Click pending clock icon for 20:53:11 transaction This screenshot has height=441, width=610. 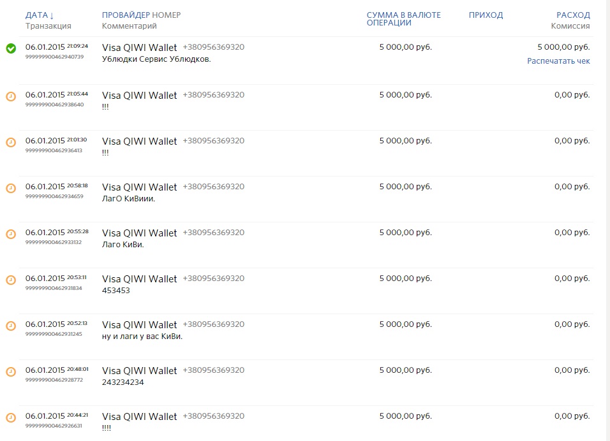(x=11, y=280)
